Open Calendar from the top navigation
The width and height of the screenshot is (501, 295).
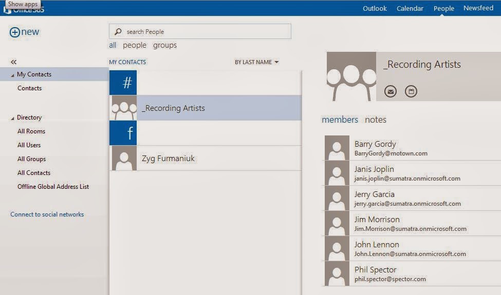[410, 8]
